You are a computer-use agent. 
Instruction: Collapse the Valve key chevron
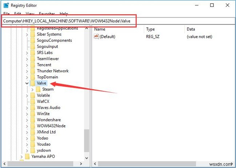27,83
